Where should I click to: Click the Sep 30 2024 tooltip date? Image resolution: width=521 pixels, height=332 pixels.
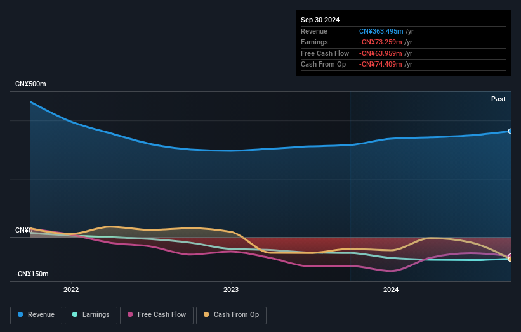point(320,20)
